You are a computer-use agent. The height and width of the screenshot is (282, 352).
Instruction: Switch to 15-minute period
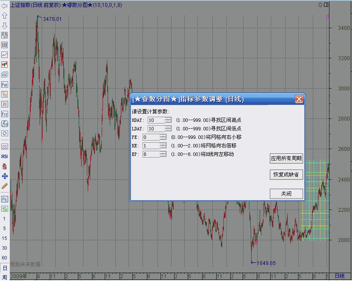point(4,238)
